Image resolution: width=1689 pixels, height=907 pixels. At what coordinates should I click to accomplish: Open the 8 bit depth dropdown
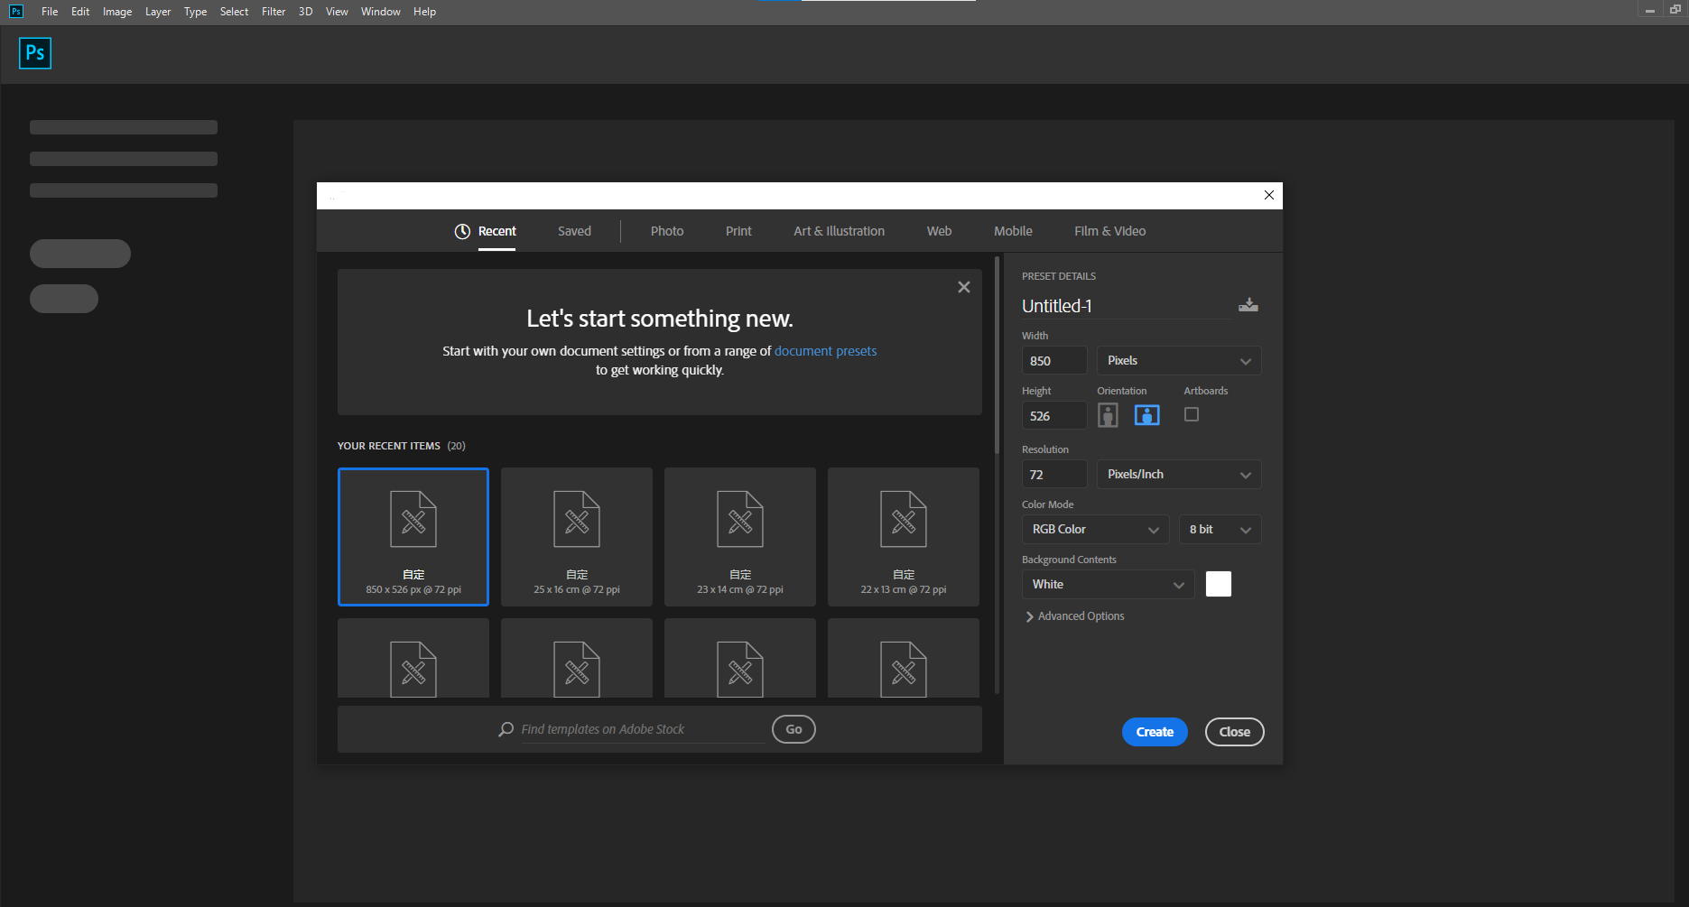pos(1220,529)
